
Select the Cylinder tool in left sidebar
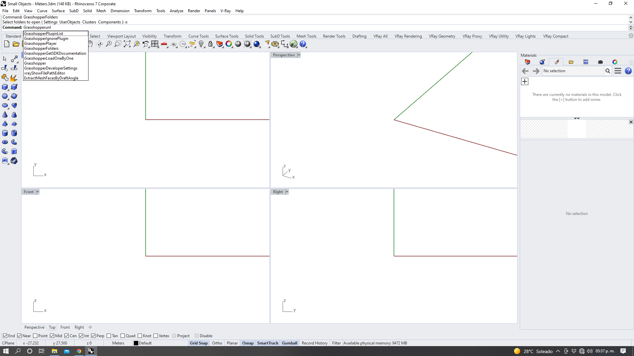tap(5, 133)
